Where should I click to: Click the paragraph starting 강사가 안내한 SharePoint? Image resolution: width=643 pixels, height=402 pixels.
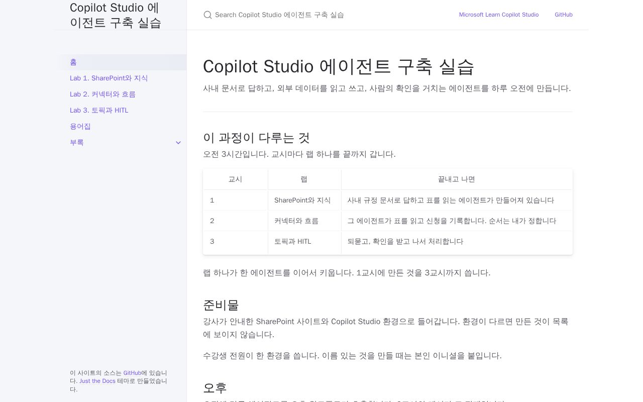pos(387,328)
